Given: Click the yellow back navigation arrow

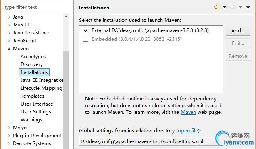Looking at the screenshot, I should click(x=217, y=7).
